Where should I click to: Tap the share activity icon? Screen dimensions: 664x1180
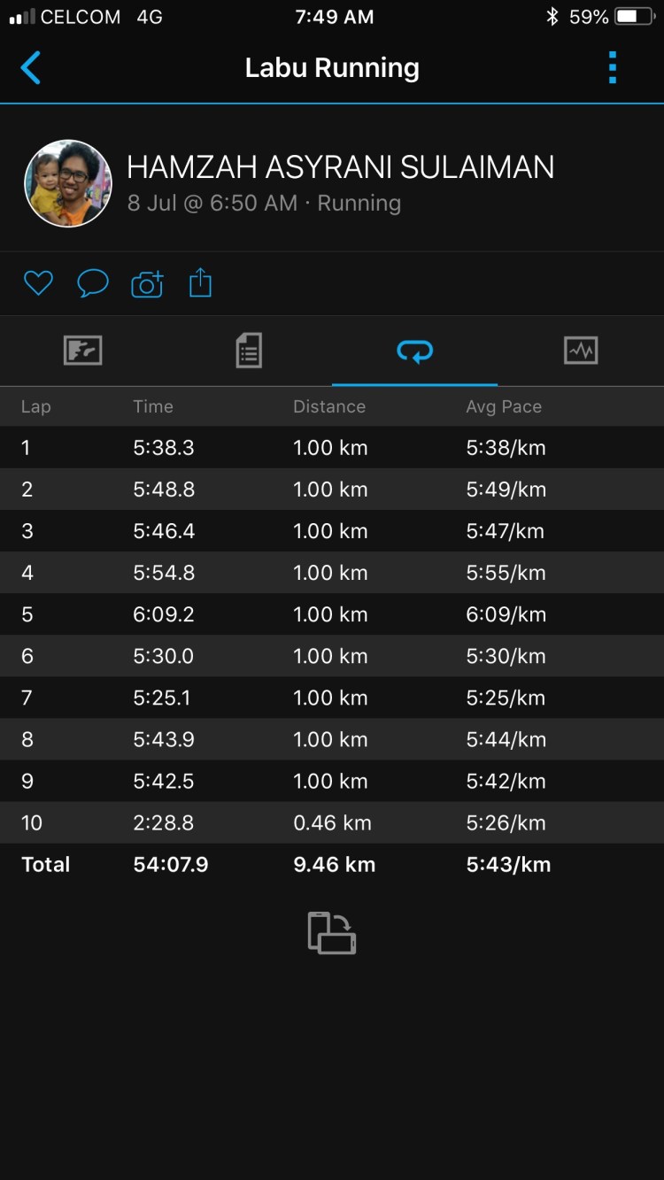tap(201, 283)
